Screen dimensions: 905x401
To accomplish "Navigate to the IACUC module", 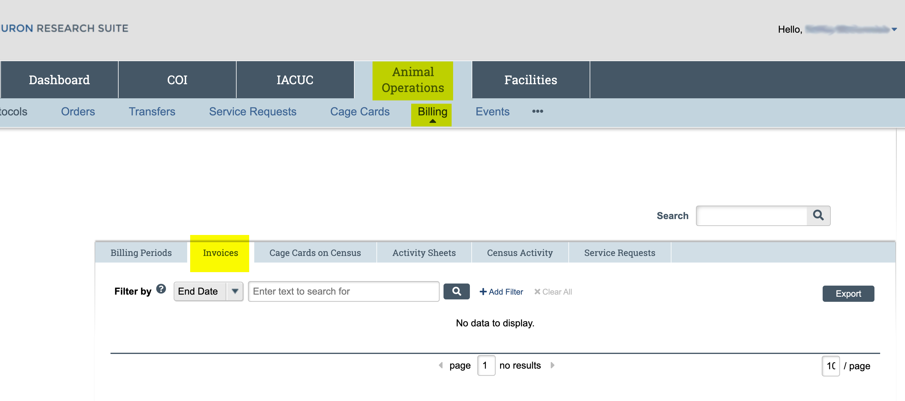I will tap(294, 80).
